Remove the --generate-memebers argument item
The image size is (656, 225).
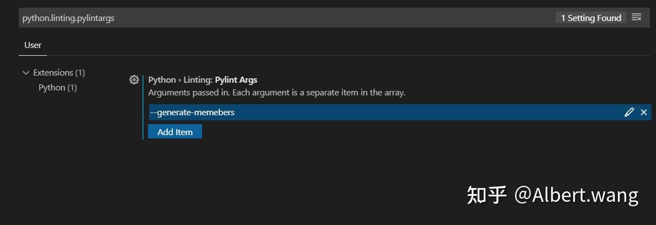point(643,113)
